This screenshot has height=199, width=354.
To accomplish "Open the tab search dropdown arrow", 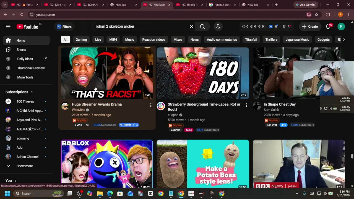I will click(x=4, y=5).
